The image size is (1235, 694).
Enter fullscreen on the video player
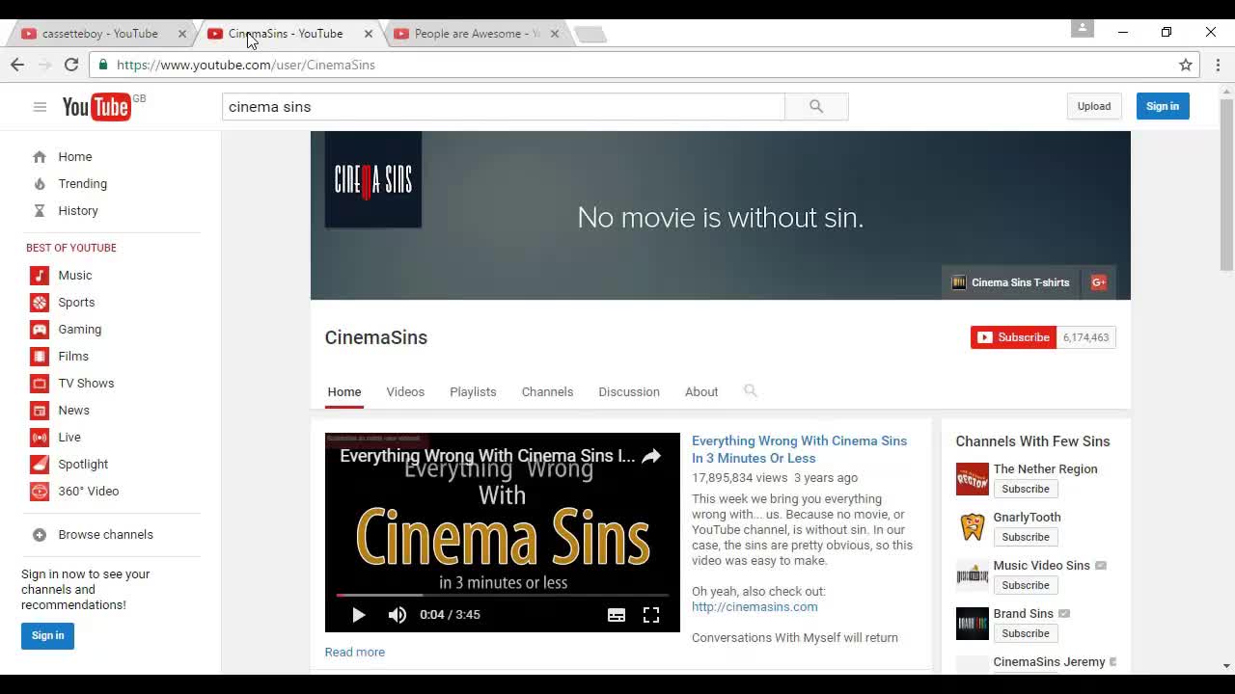click(651, 615)
